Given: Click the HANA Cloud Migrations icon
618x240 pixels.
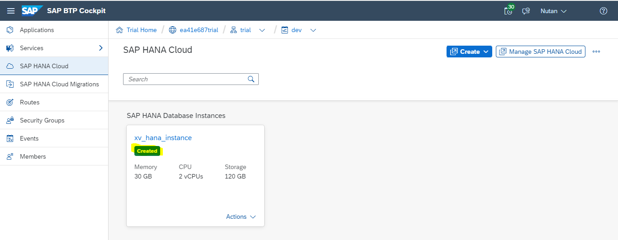Looking at the screenshot, I should pos(10,84).
